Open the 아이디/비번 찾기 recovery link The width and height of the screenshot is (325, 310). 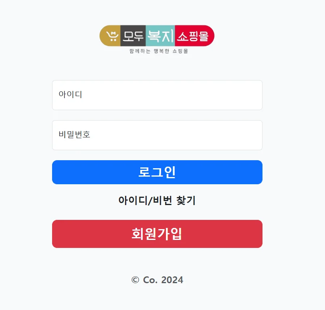(157, 200)
